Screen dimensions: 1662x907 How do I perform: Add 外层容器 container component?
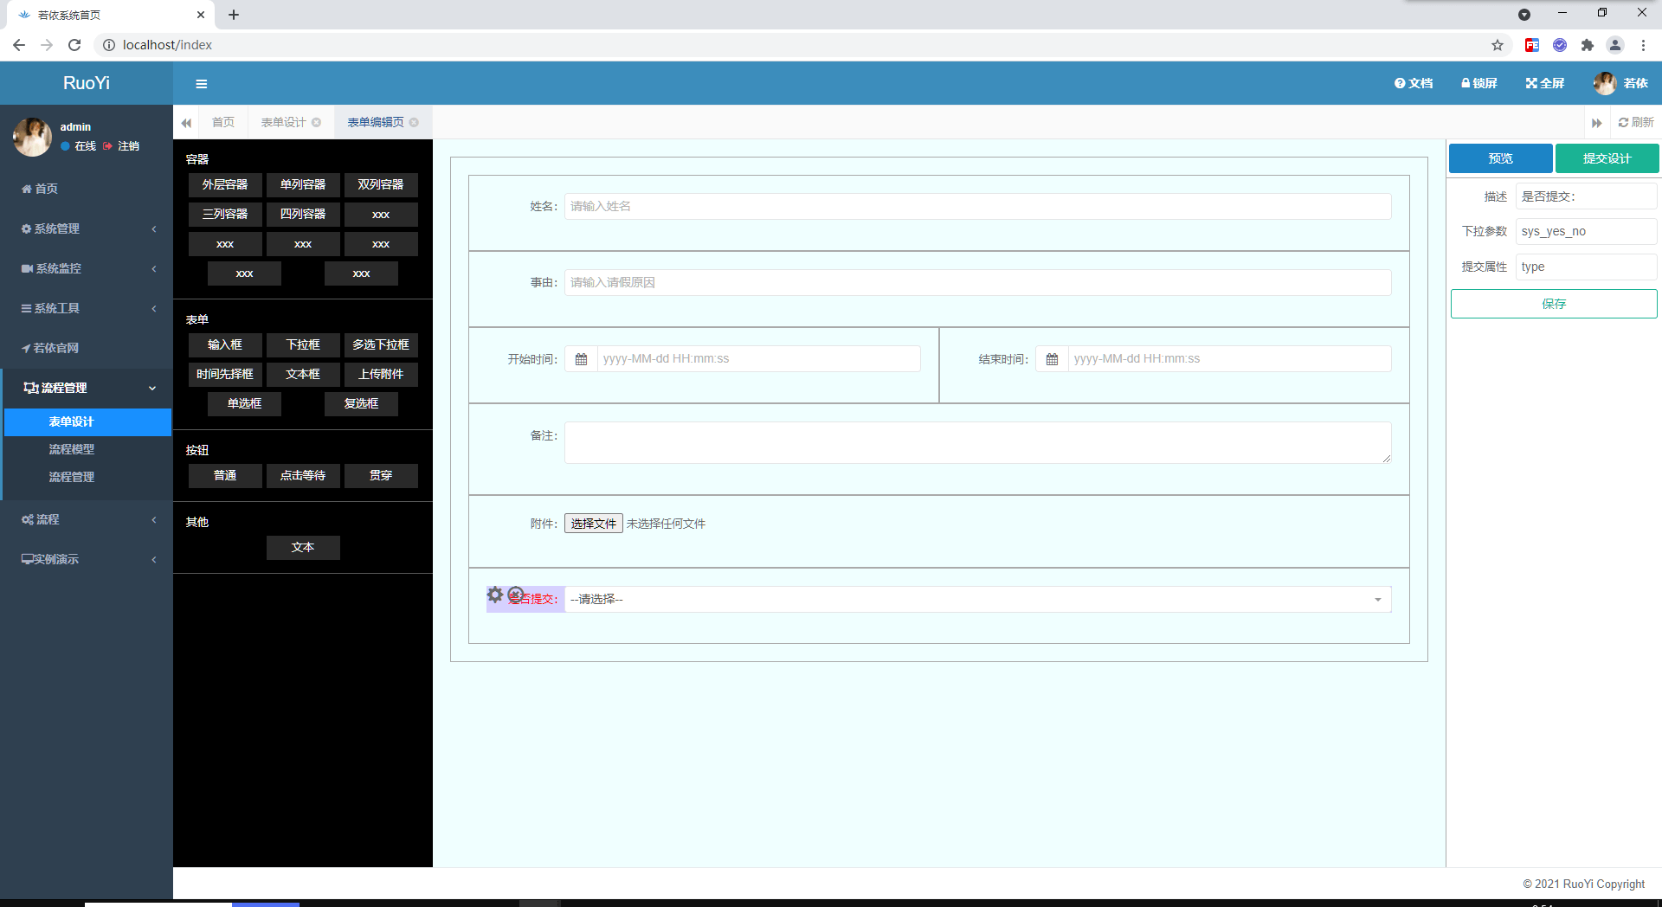click(x=225, y=185)
